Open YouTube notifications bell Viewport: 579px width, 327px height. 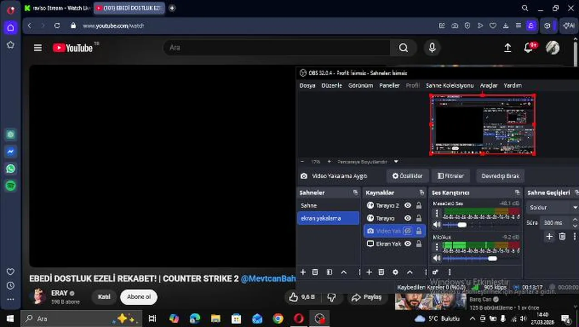pos(528,48)
